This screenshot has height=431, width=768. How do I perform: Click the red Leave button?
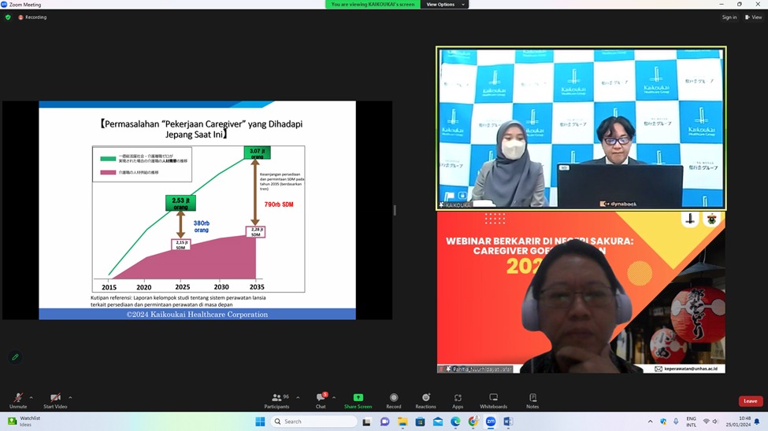point(750,401)
